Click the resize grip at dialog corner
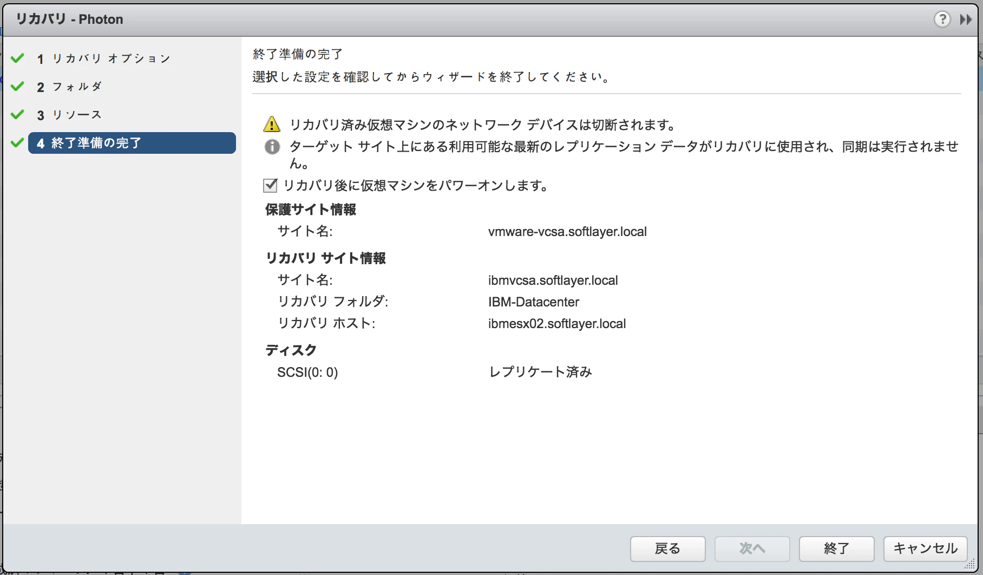 click(971, 564)
